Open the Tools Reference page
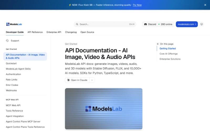Image resolution: width=210 pixels, height=131 pixels. point(14,111)
